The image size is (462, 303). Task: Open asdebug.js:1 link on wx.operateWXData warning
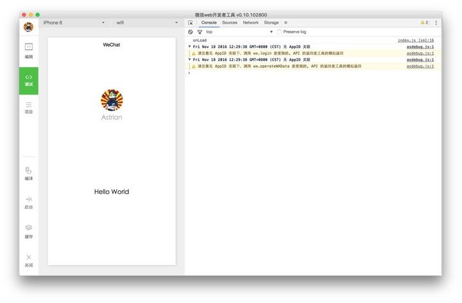click(420, 66)
